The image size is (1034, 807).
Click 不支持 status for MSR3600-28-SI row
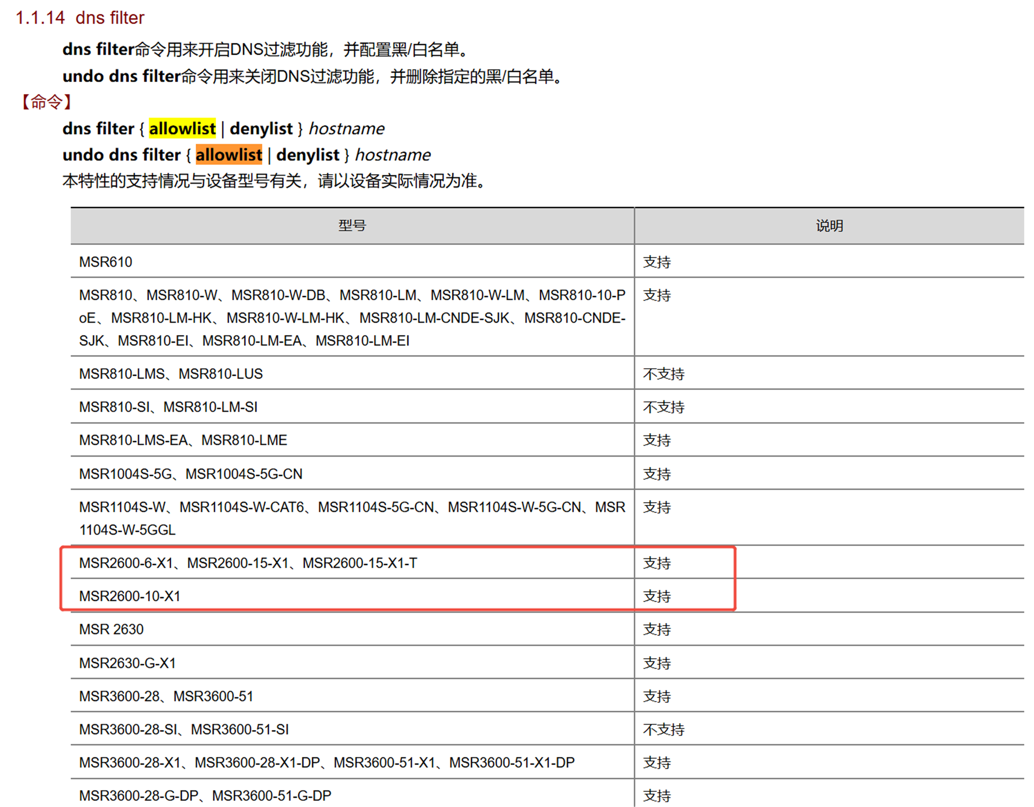click(x=663, y=729)
